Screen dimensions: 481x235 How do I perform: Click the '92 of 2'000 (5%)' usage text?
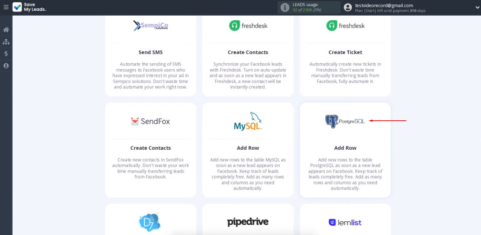(307, 10)
